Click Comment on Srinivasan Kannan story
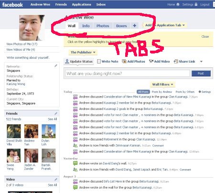 tap(158, 146)
